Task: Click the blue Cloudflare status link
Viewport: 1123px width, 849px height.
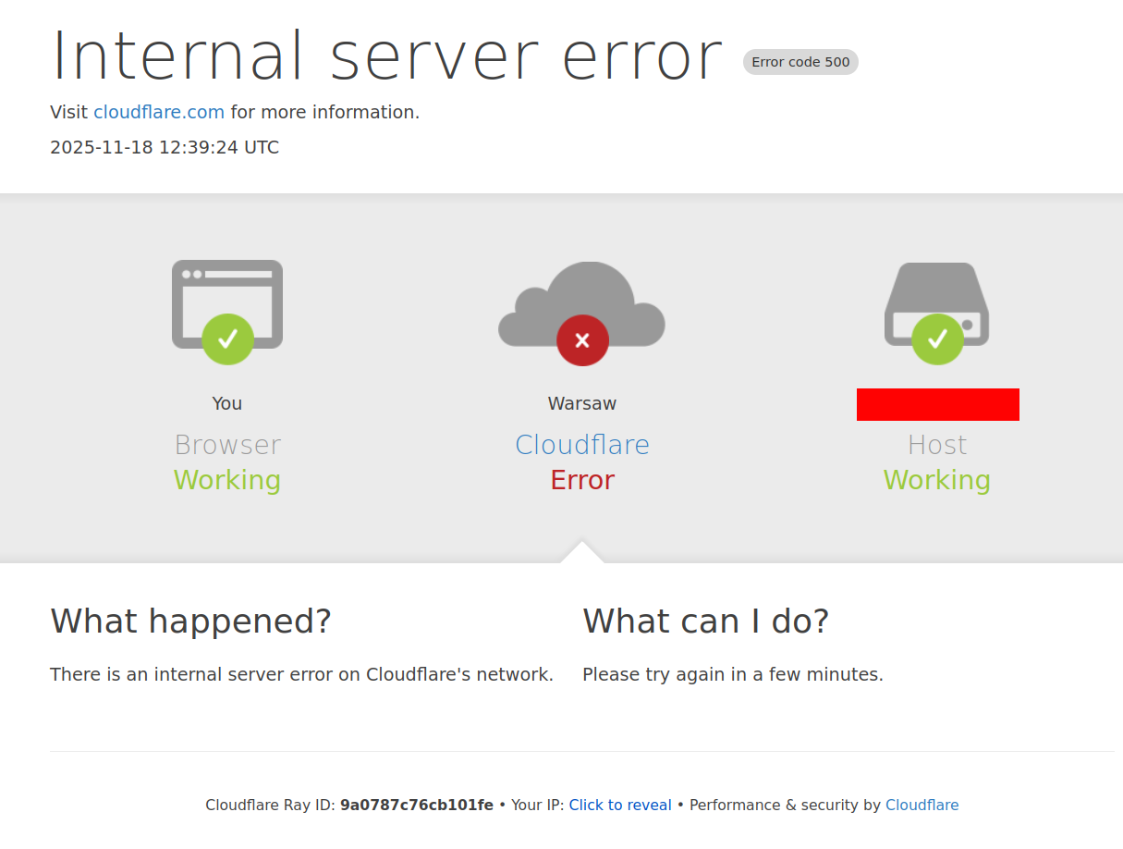Action: click(x=582, y=445)
